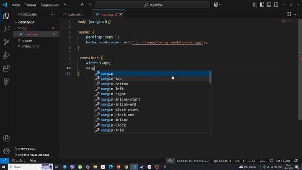
Task: Click the Windows taskbar Поиск search box
Action: coord(30,167)
